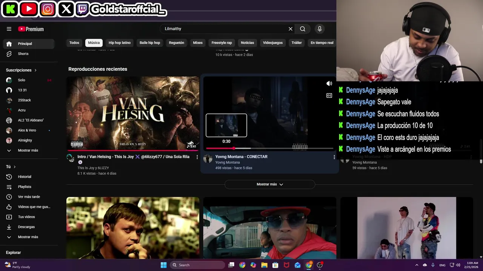The width and height of the screenshot is (483, 271).
Task: Select the Noticias filter chip
Action: pyautogui.click(x=248, y=43)
